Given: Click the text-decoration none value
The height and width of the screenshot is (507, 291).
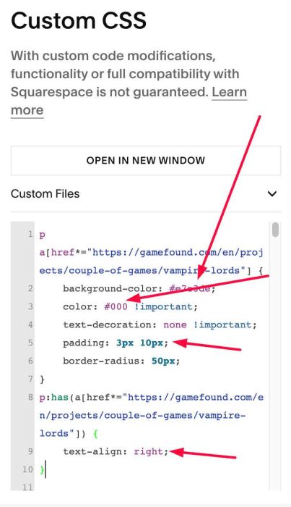Looking at the screenshot, I should (x=175, y=324).
